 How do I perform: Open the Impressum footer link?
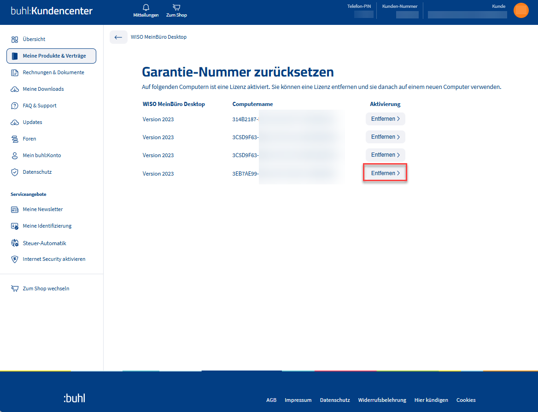pyautogui.click(x=298, y=400)
